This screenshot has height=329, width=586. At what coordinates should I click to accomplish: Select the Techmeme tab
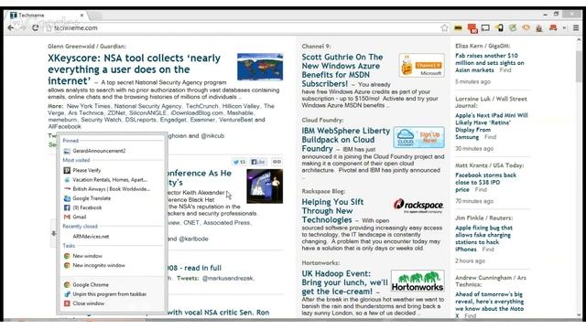[45, 16]
